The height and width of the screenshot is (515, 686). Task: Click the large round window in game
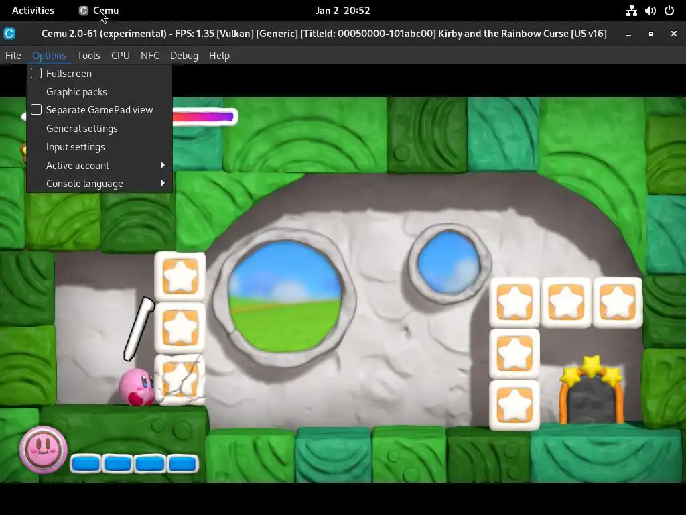click(285, 296)
